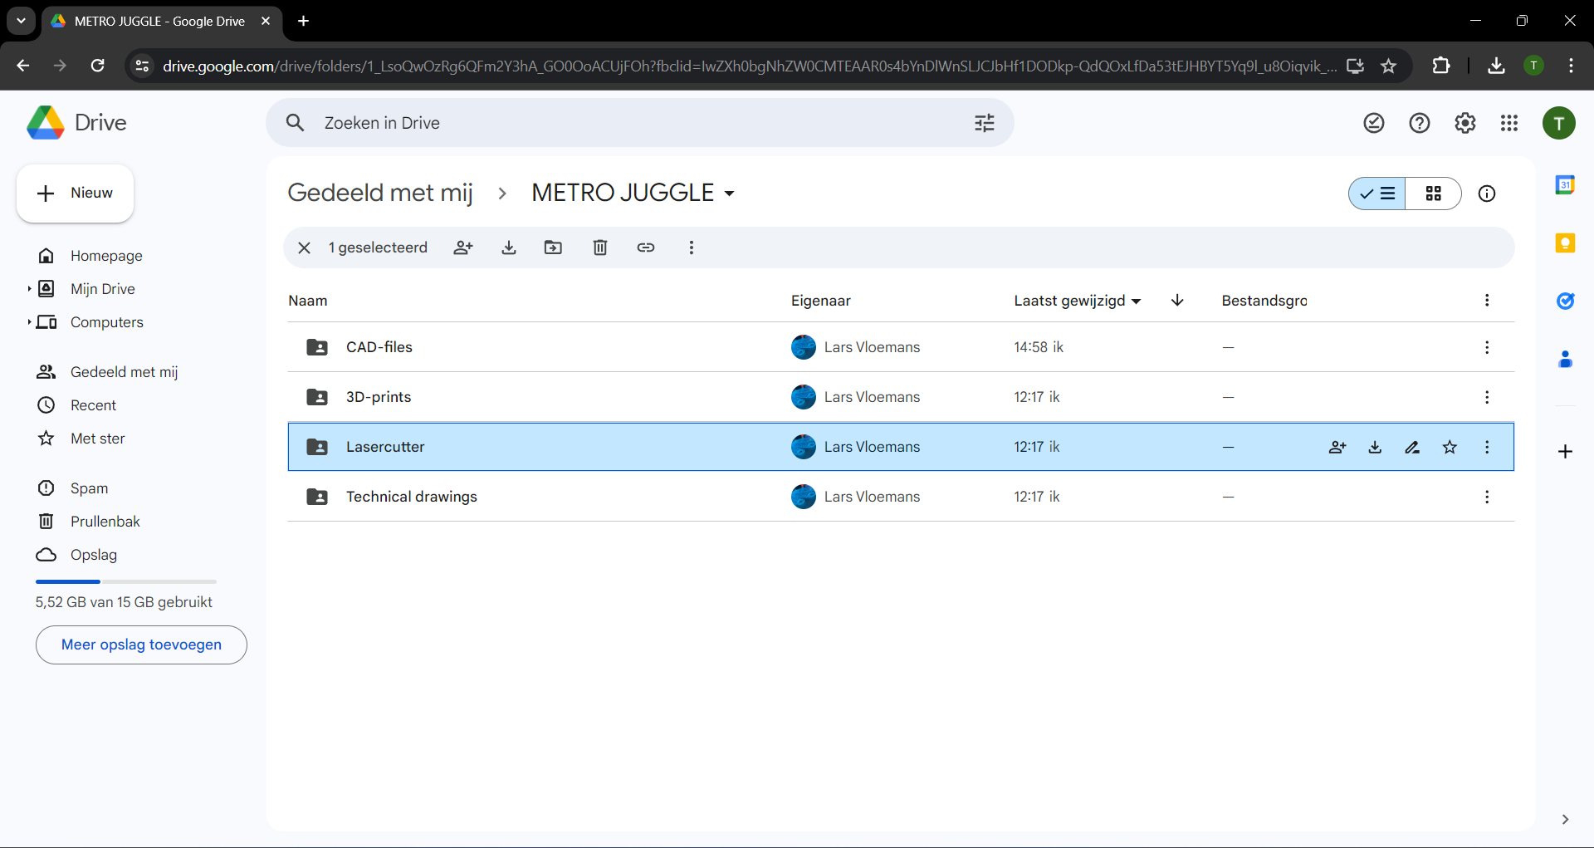Open METRO JUGGLE folder dropdown
Viewport: 1594px width, 848px height.
pos(633,193)
